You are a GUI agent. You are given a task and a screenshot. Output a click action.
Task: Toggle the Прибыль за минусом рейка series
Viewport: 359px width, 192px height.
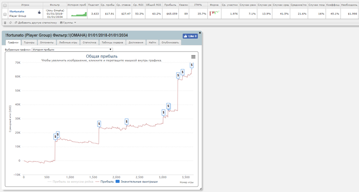click(71, 182)
